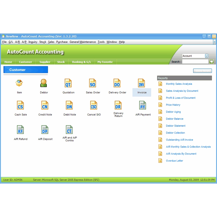
Task: Open the A/R Refund icon
Action: 20,130
